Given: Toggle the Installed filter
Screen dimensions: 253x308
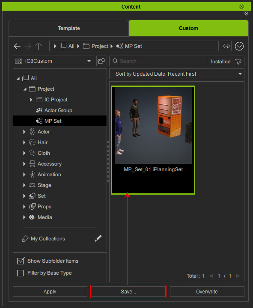Looking at the screenshot, I should 220,62.
